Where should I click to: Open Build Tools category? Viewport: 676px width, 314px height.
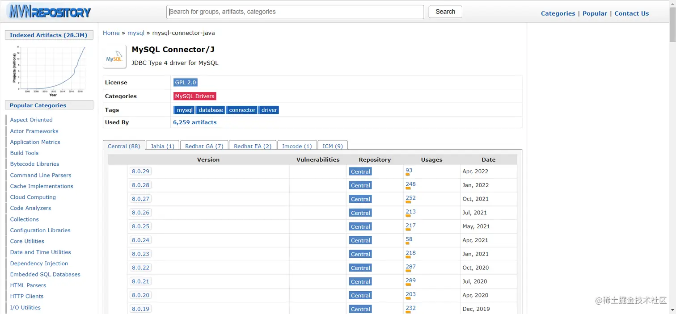point(25,153)
